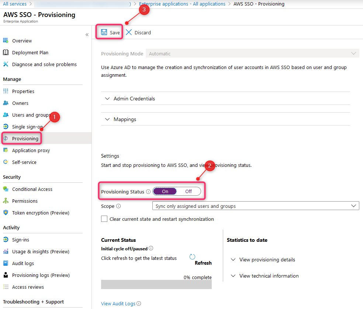Click the Access reviews list icon
Viewport: 363px width, 309px height.
pos(6,287)
